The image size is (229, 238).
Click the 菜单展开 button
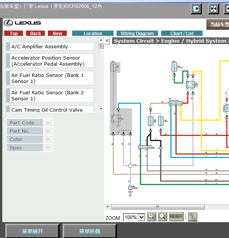(32, 231)
